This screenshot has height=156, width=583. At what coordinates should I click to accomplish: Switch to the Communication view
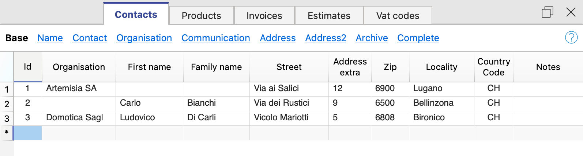pos(216,38)
